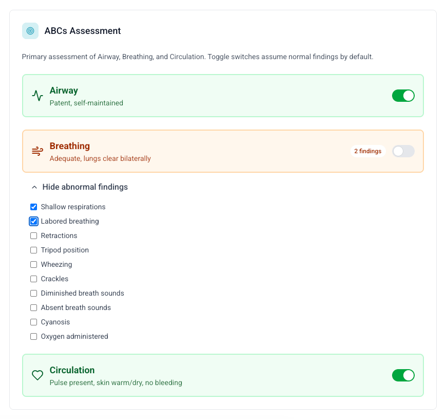Screen dimensions: 445x419
Task: Select Diminished breath sounds
Action: pos(33,293)
